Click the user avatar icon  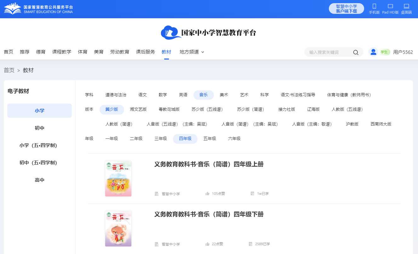[373, 52]
